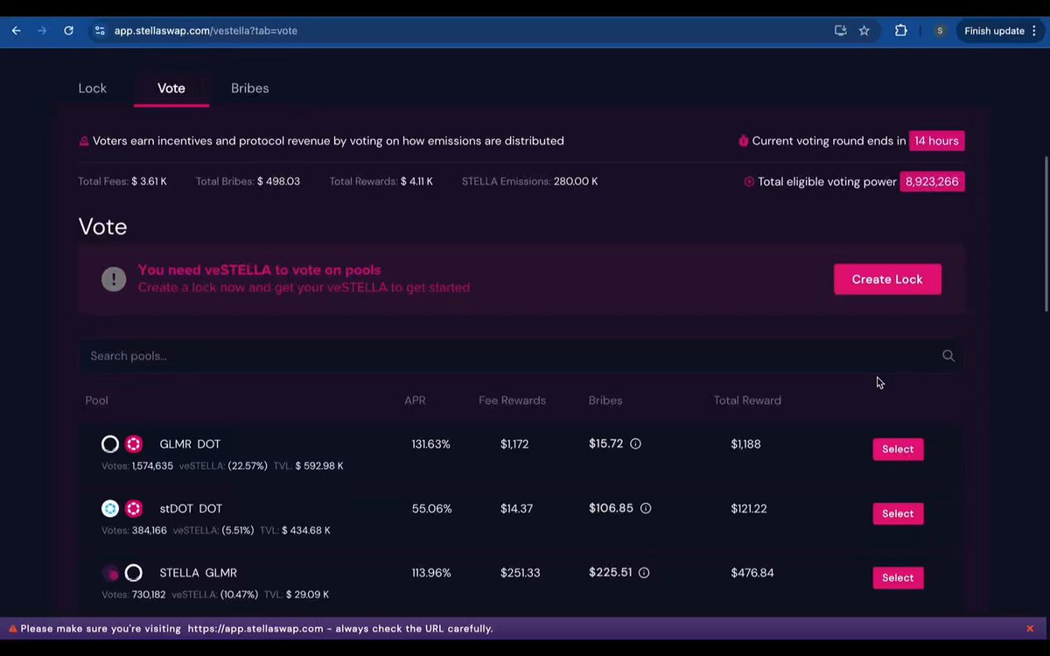1050x656 pixels.
Task: Click the $476.84 total reward value
Action: tap(752, 573)
